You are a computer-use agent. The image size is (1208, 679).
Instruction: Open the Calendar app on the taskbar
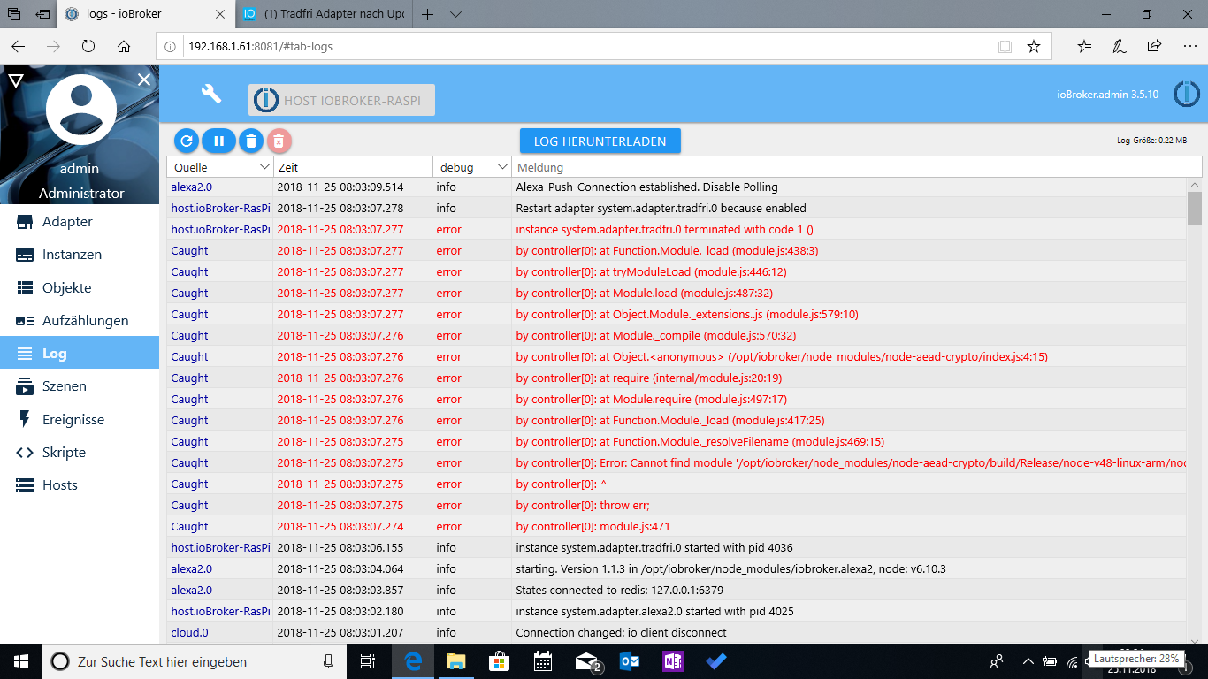542,661
